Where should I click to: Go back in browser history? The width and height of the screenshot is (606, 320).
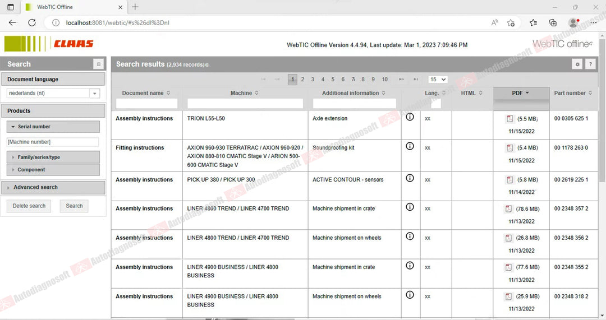tap(12, 23)
